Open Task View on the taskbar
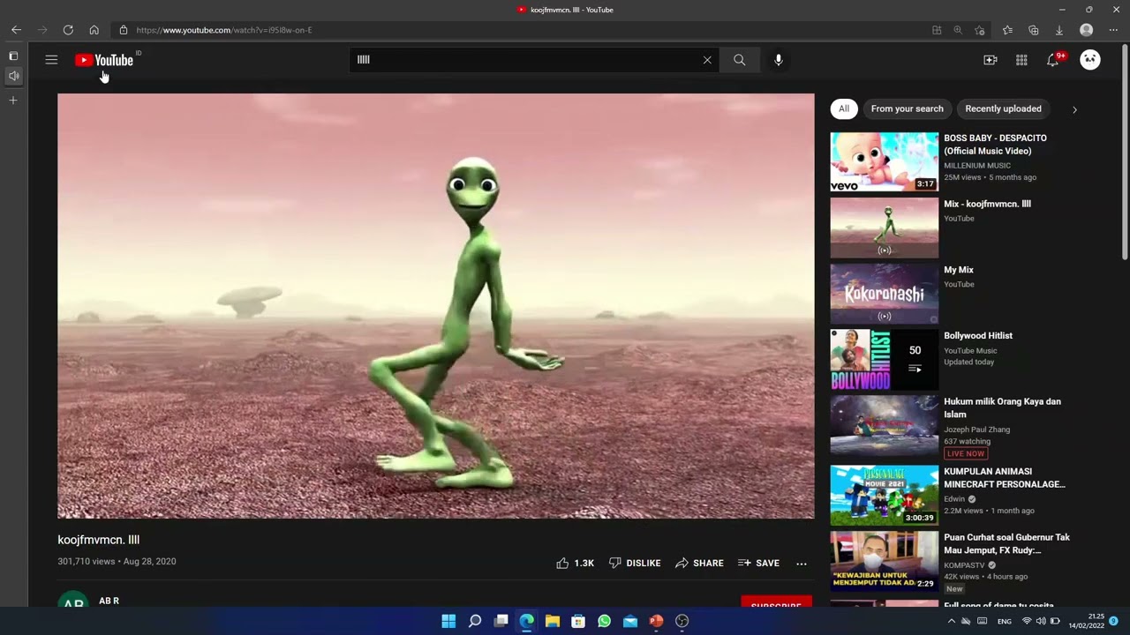The width and height of the screenshot is (1130, 635). point(501,621)
